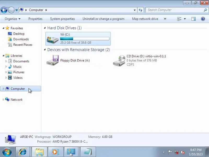This screenshot has height=157, width=209.
Task: Collapse Devices with Removable Storage group
Action: click(x=45, y=50)
